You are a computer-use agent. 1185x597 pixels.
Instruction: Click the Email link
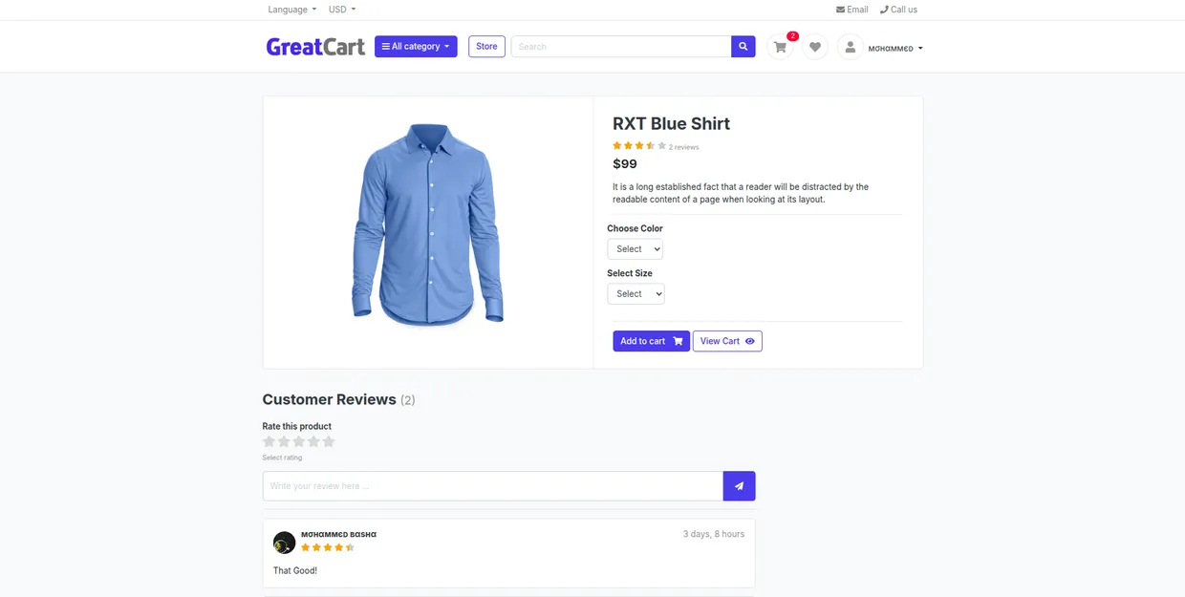[852, 10]
